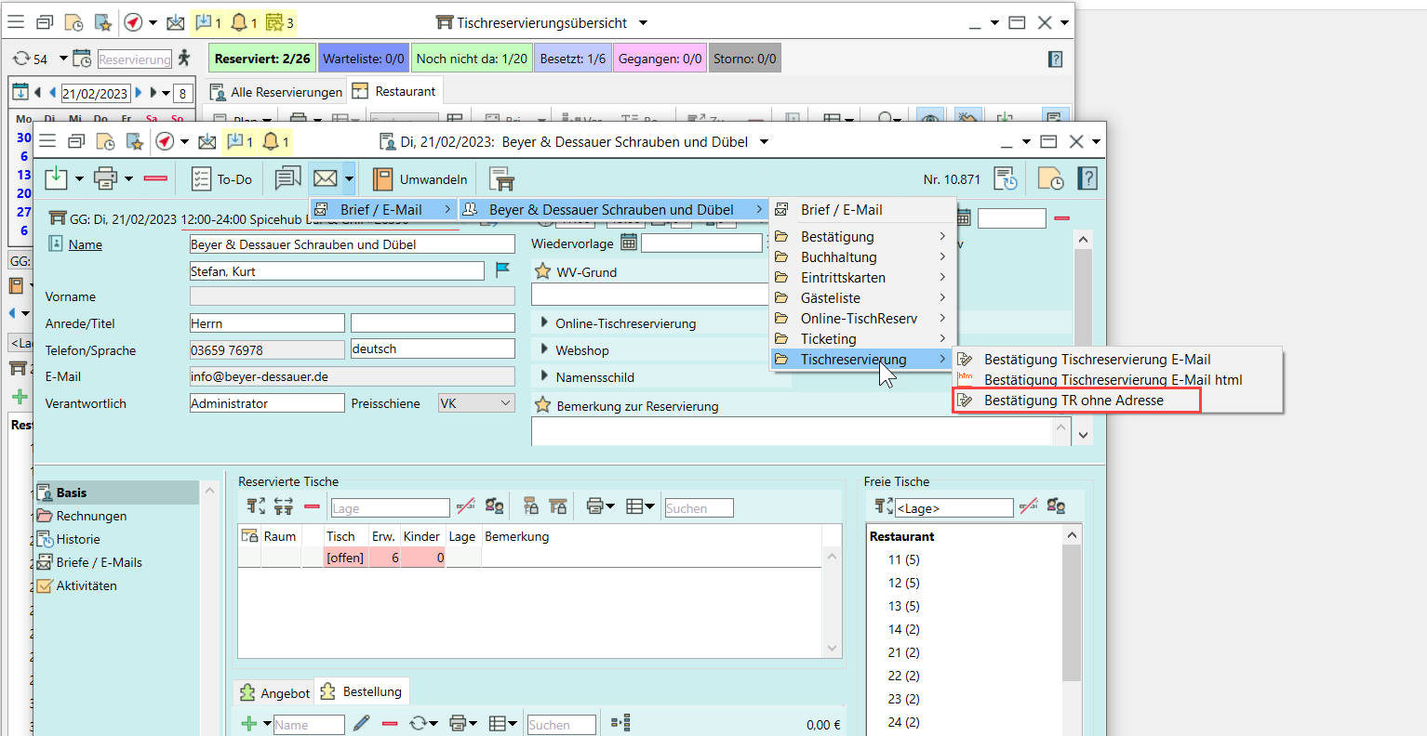1427x736 pixels.
Task: Click the pencil edit icon in Bestellung toolbar
Action: [362, 723]
